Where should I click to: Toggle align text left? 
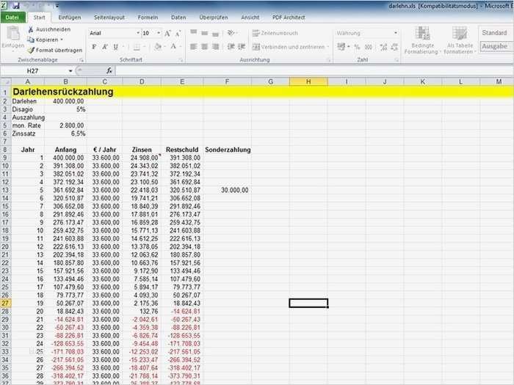193,47
